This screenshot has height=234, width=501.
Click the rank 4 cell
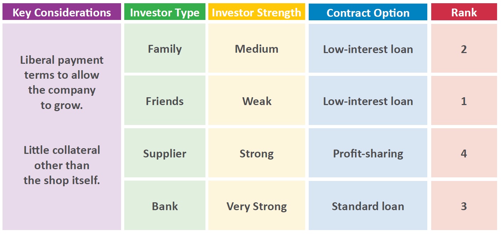click(464, 153)
